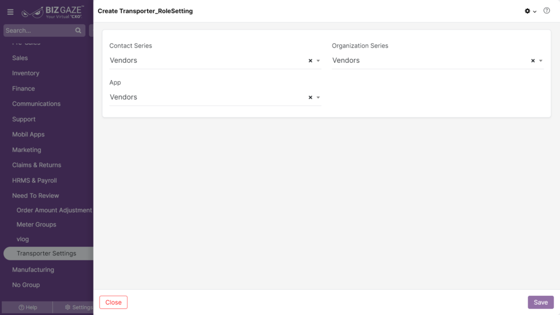Save the role setting
Screen dimensions: 560x315
coord(541,302)
